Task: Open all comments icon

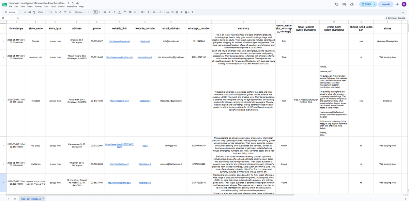Action: click(x=344, y=4)
